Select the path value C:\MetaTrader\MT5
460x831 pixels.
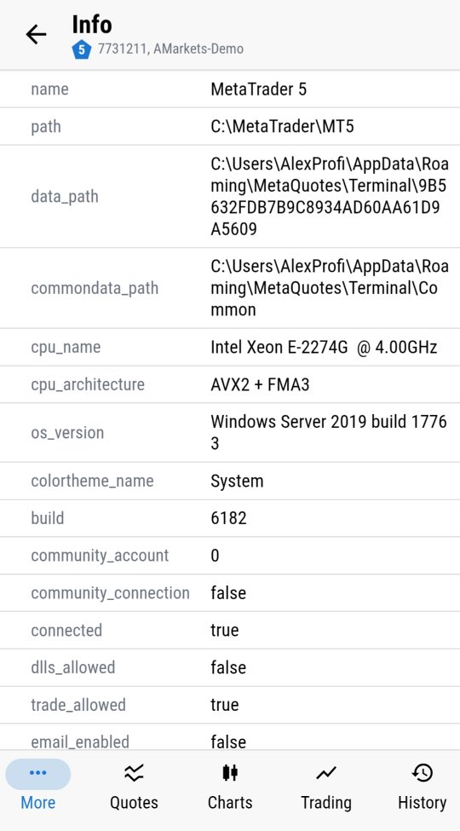283,127
